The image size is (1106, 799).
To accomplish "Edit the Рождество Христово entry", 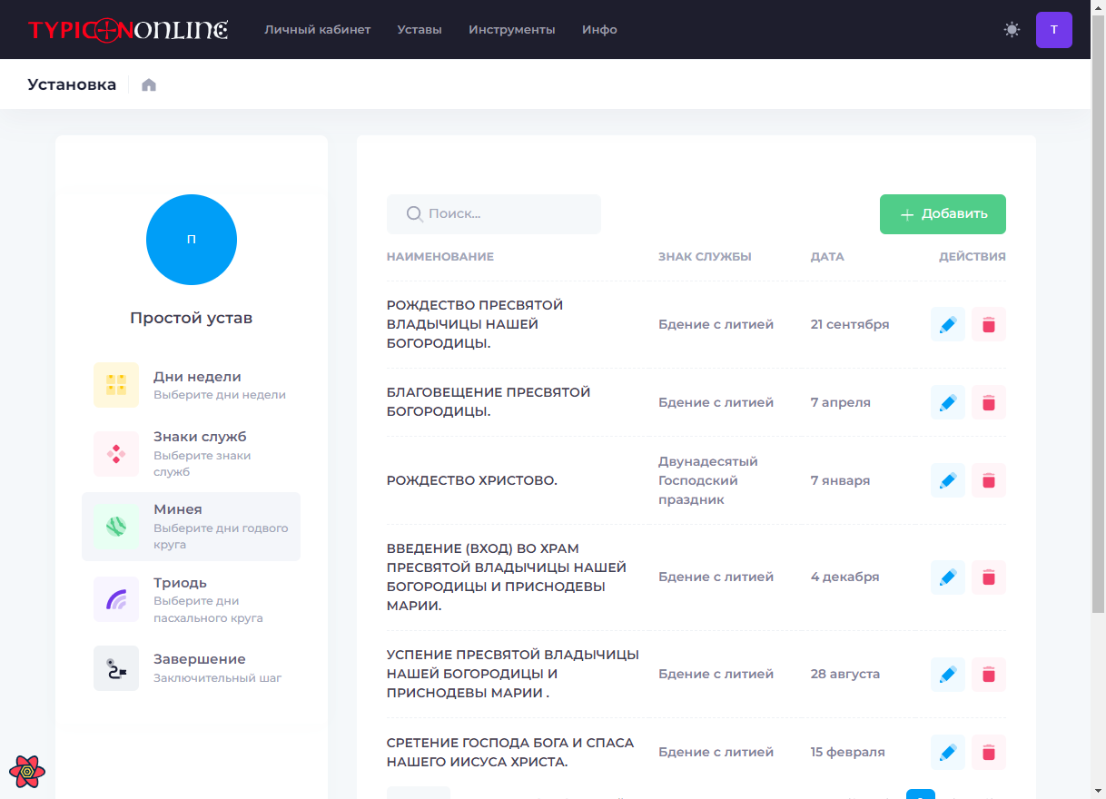I will pos(948,480).
